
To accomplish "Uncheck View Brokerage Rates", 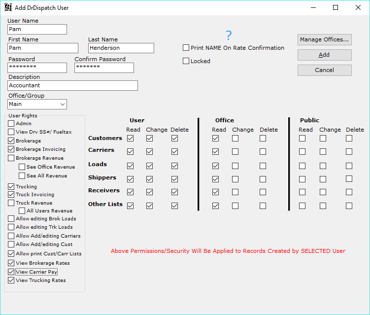I will coord(11,263).
